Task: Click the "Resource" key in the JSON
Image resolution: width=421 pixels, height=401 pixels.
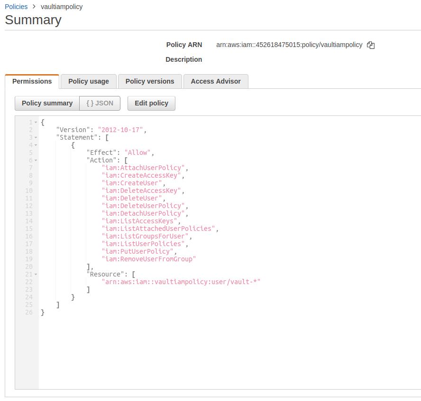Action: point(105,275)
